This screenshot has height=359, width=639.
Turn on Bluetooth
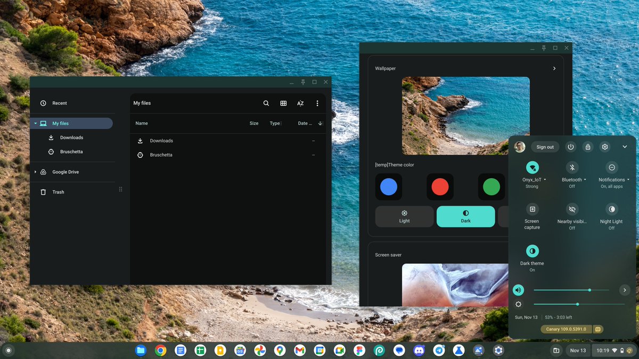coord(572,168)
